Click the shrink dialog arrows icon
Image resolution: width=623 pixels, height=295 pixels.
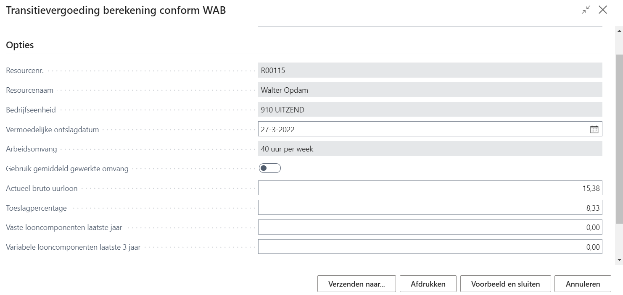[586, 10]
